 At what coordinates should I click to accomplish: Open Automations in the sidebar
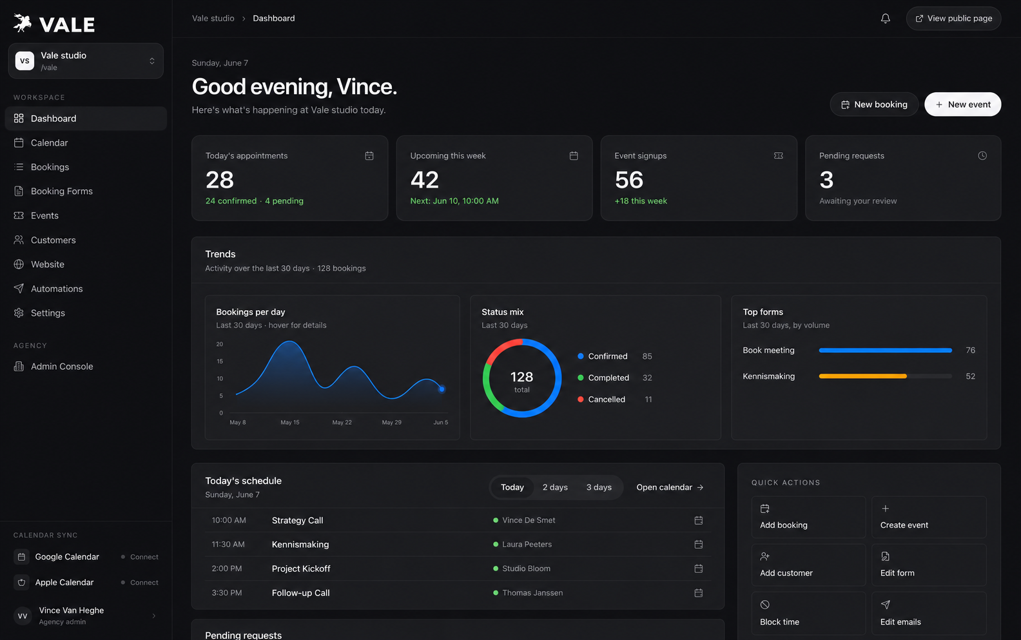[86, 289]
